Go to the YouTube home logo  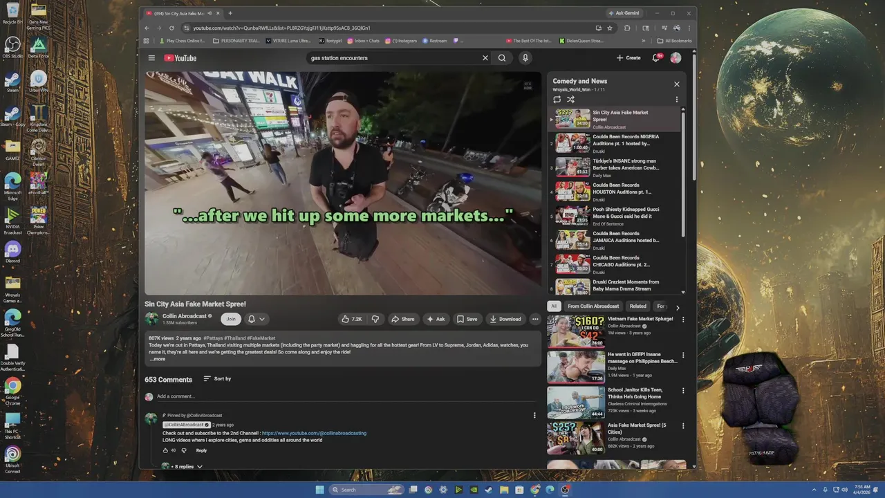(180, 58)
